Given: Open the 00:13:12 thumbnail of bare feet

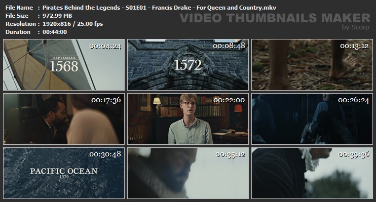Looking at the screenshot, I should pos(312,65).
